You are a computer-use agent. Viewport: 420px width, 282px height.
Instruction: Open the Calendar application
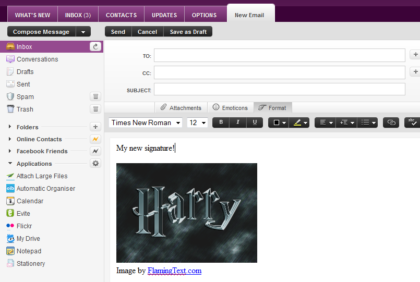click(x=30, y=201)
